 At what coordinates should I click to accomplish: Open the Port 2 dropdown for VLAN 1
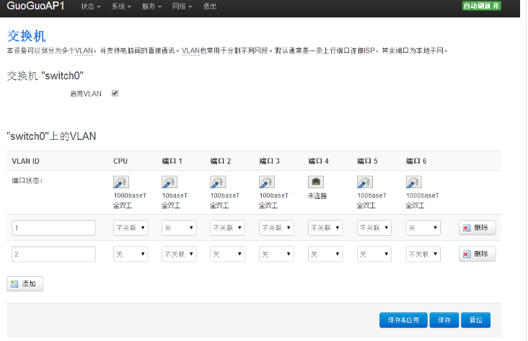228,228
